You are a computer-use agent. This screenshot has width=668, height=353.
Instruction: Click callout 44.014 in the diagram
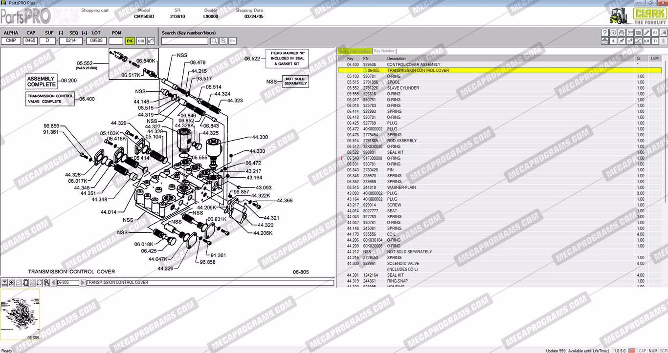click(109, 212)
